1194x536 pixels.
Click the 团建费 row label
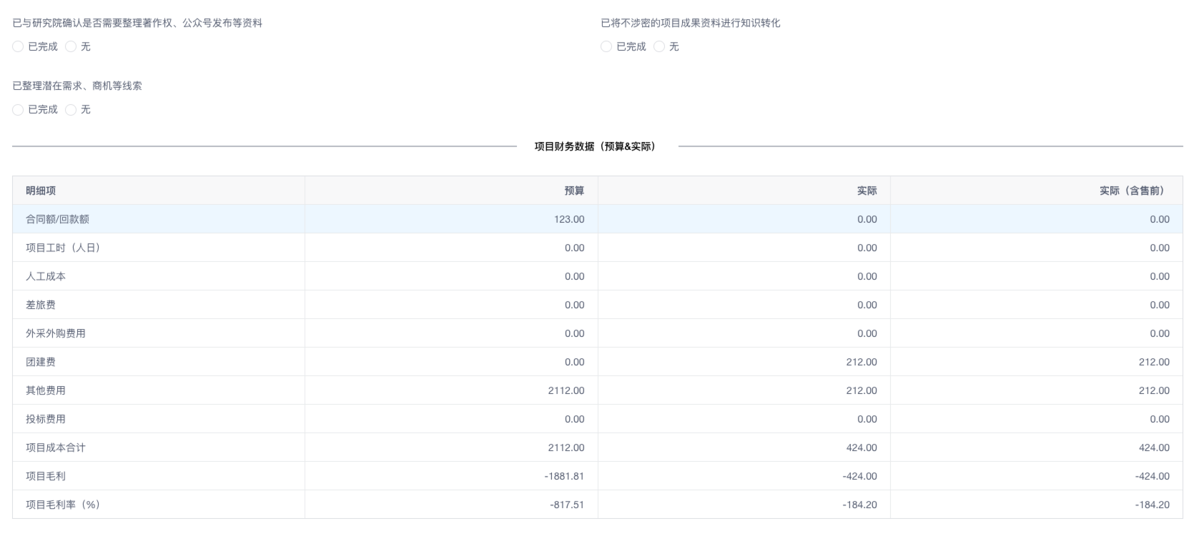41,362
